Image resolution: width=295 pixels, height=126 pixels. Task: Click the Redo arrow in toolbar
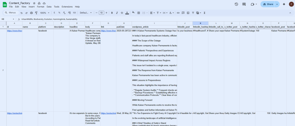pyautogui.click(x=26, y=13)
